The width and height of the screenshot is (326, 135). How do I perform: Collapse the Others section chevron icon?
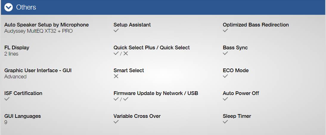point(9,7)
